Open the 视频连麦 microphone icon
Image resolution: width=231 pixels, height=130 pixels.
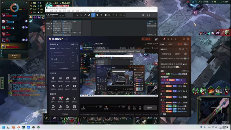tap(53, 78)
